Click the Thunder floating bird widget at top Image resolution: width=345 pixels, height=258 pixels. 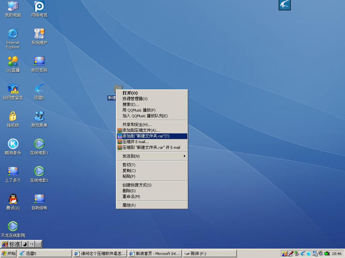(285, 5)
